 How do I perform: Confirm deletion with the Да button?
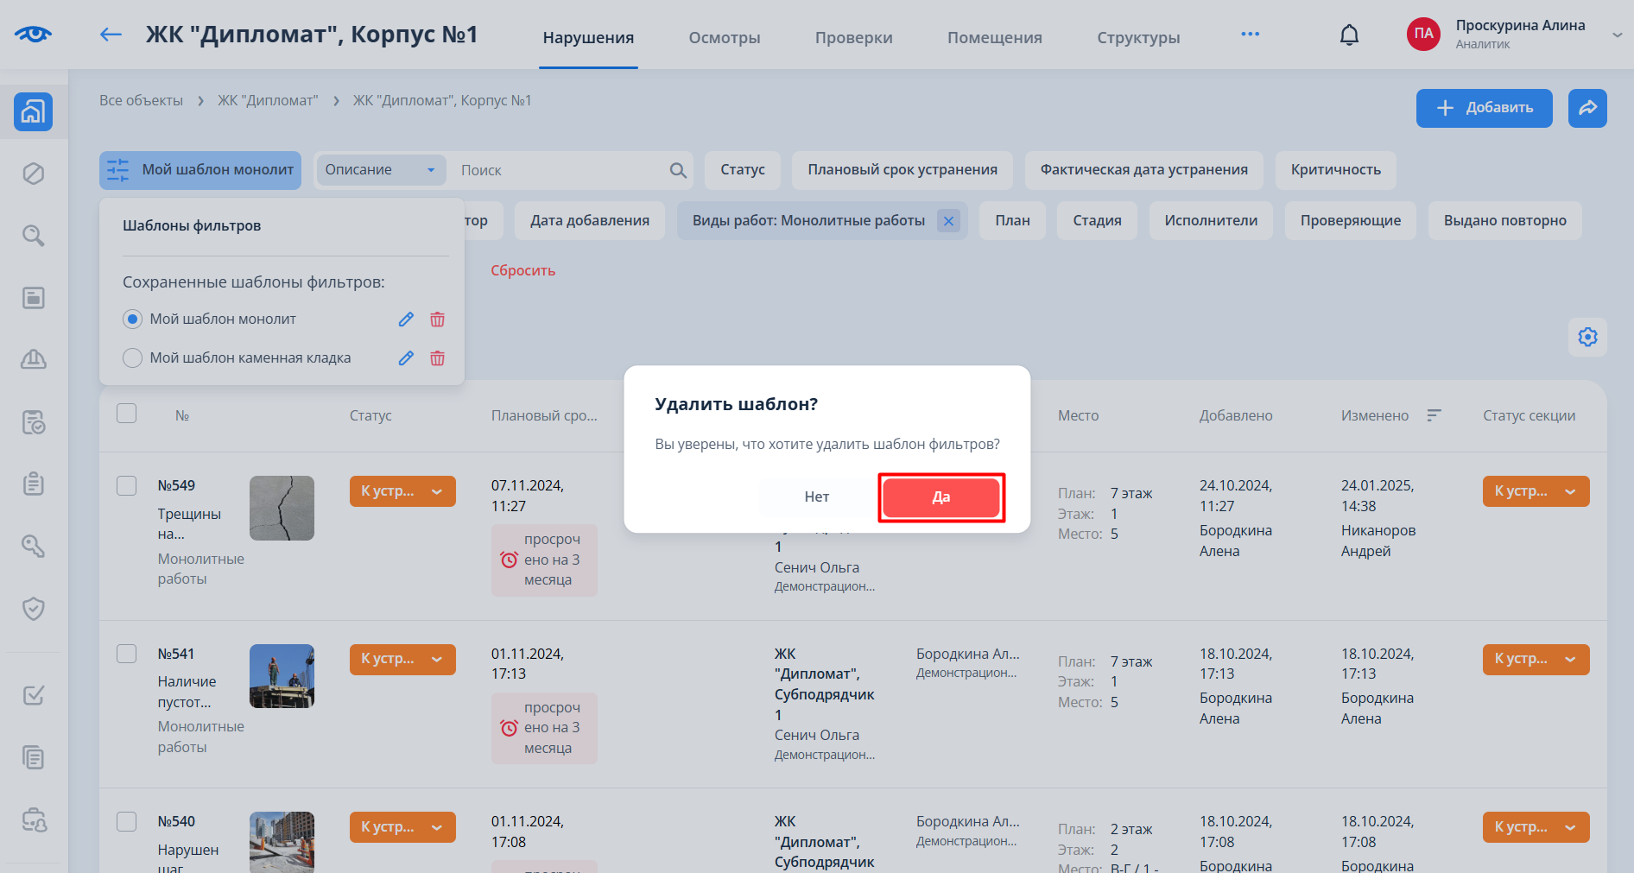click(940, 497)
